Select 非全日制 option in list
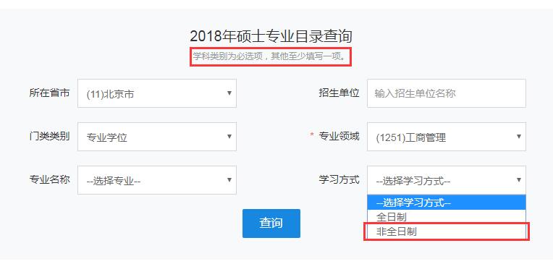This screenshot has width=553, height=264. pyautogui.click(x=447, y=231)
